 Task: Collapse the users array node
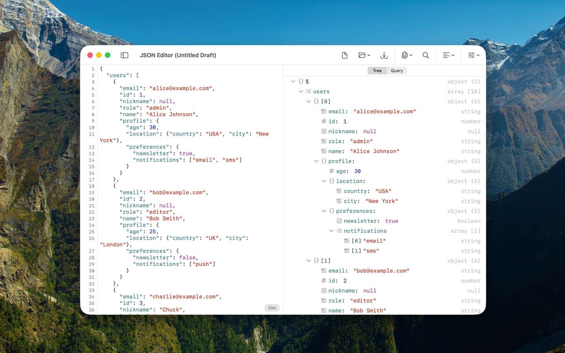point(301,91)
